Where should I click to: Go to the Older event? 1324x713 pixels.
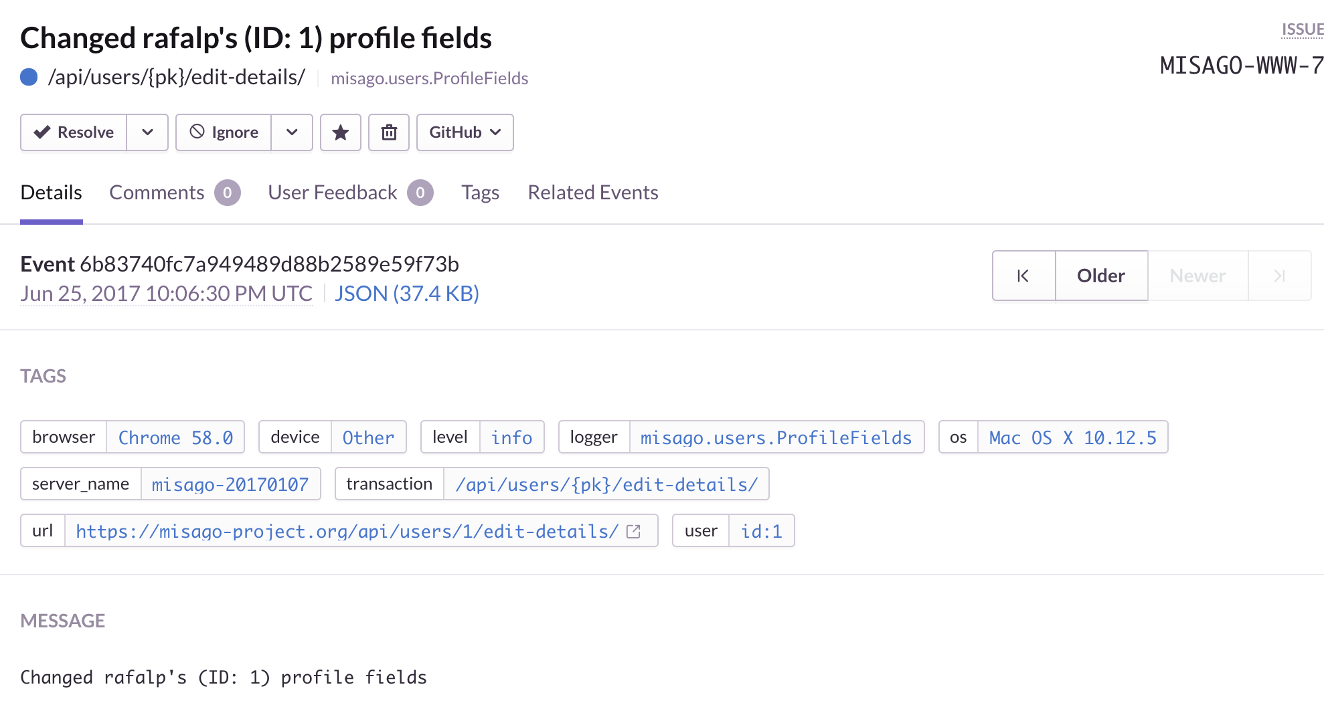click(1101, 276)
